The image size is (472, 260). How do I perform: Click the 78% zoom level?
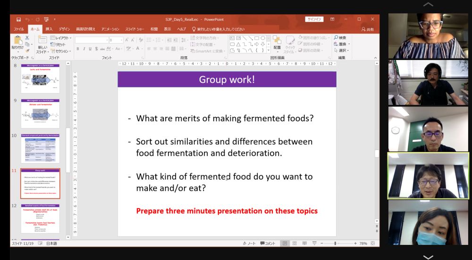(x=363, y=243)
